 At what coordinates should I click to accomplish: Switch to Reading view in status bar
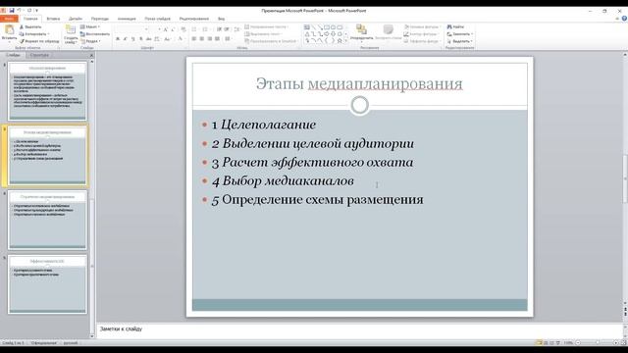551,342
